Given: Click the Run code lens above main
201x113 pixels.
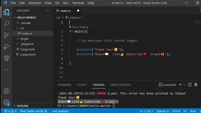Looking at the screenshot, I should 75,27.
